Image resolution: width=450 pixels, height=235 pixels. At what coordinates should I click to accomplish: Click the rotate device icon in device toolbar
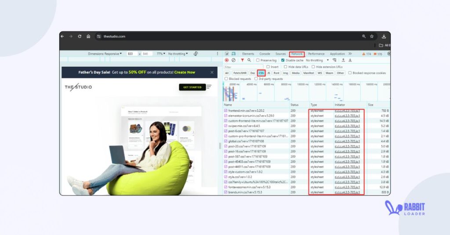click(x=196, y=54)
